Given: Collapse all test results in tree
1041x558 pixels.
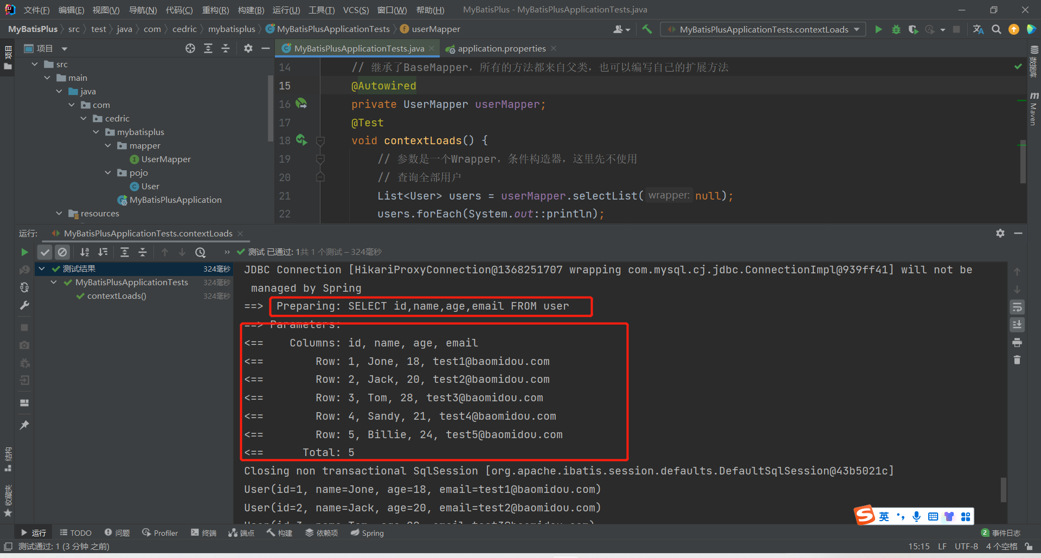Looking at the screenshot, I should pyautogui.click(x=143, y=252).
